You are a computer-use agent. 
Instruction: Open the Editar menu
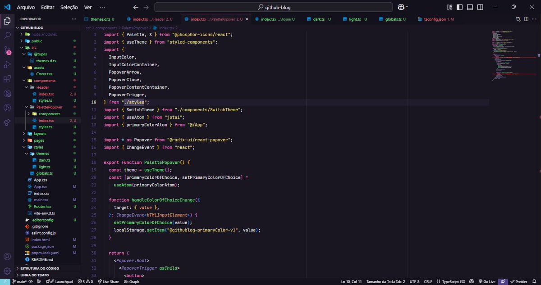47,7
